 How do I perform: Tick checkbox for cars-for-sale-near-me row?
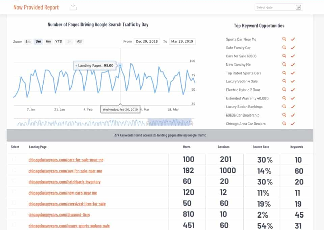click(14, 159)
